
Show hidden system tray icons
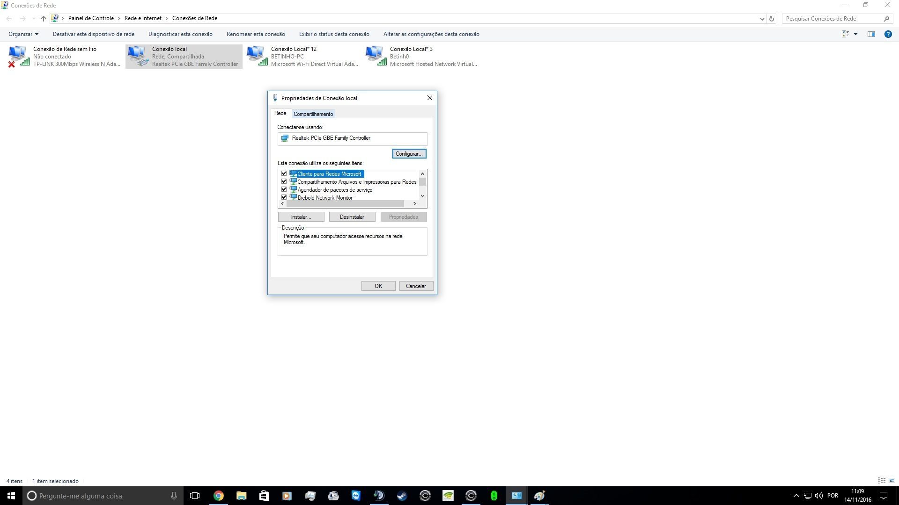(x=796, y=496)
